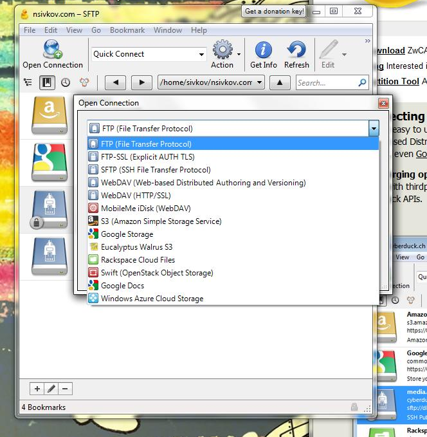The image size is (427, 437).
Task: Go forward with the right arrow button
Action: click(x=141, y=82)
